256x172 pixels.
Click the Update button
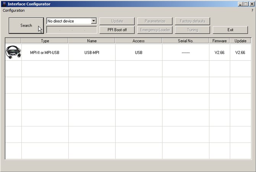coord(117,21)
